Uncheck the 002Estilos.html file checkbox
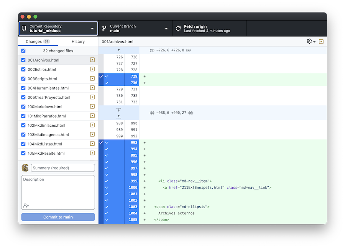 coord(23,70)
